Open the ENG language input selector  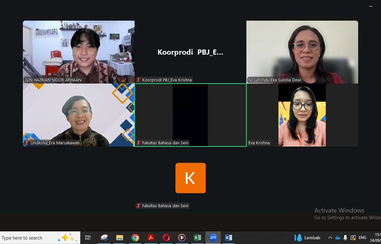tap(362, 238)
